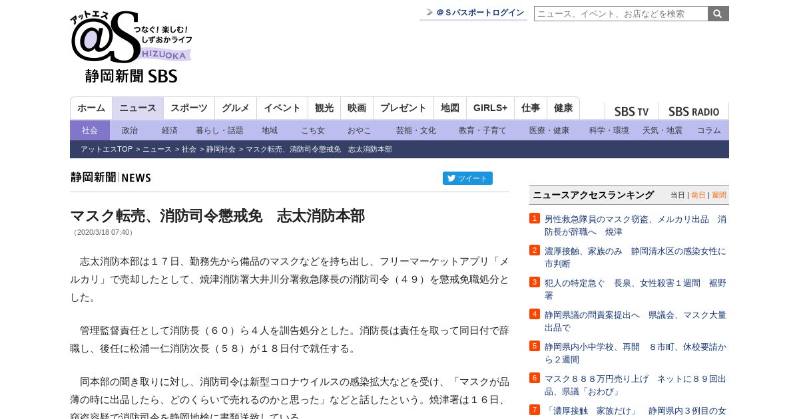799x419 pixels.
Task: Go to the イベント tab
Action: (x=282, y=108)
